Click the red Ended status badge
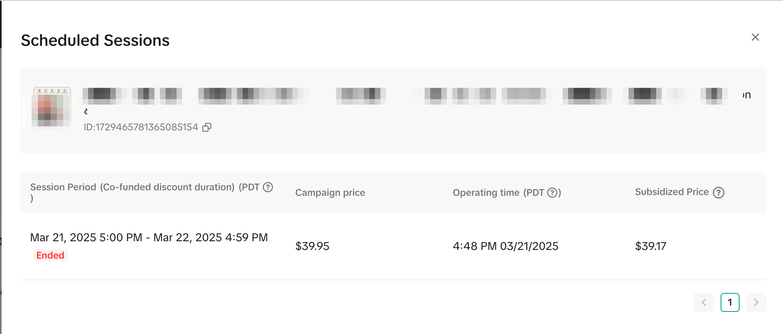Image resolution: width=783 pixels, height=334 pixels. pyautogui.click(x=50, y=255)
